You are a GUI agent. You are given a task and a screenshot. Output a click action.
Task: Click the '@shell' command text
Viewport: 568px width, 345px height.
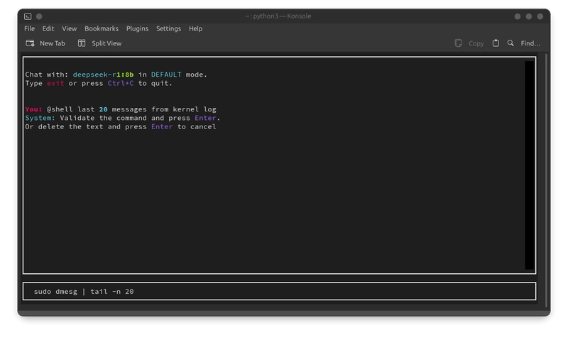(x=60, y=109)
